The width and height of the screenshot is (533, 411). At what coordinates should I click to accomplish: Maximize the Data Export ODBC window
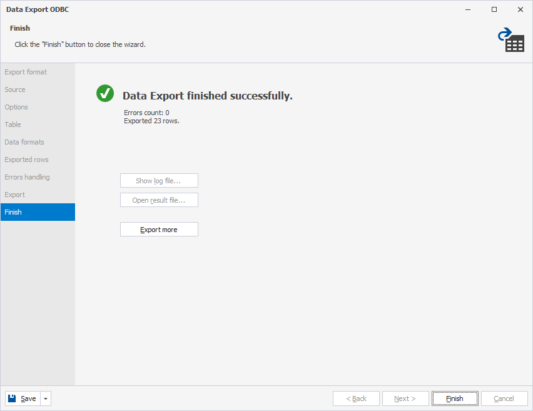(494, 9)
